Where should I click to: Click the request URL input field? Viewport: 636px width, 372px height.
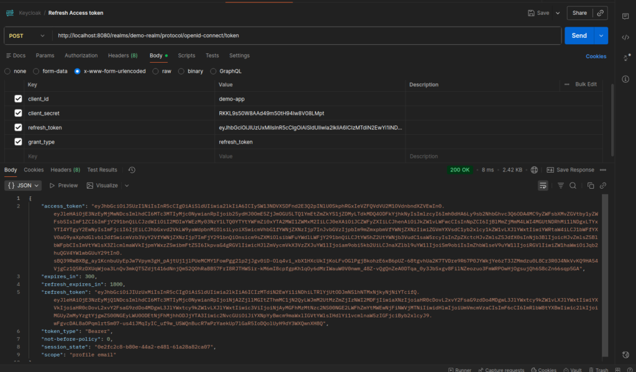(x=248, y=35)
